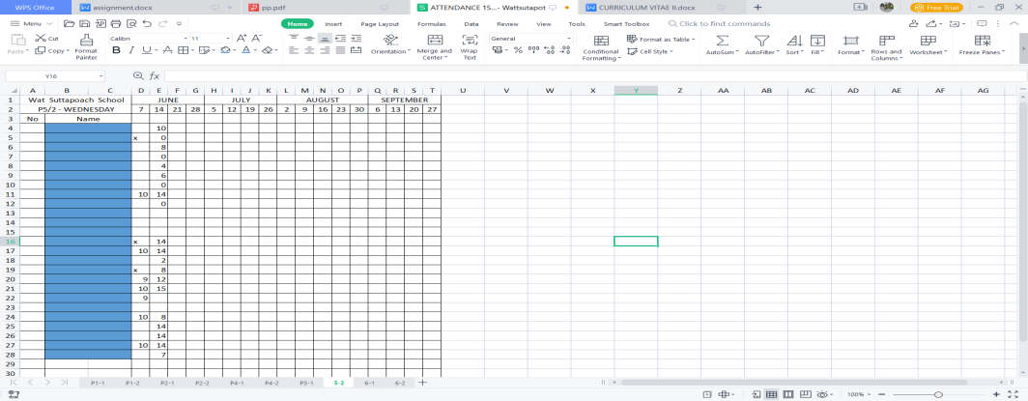Toggle italic formatting
The image size is (1028, 401).
(131, 50)
